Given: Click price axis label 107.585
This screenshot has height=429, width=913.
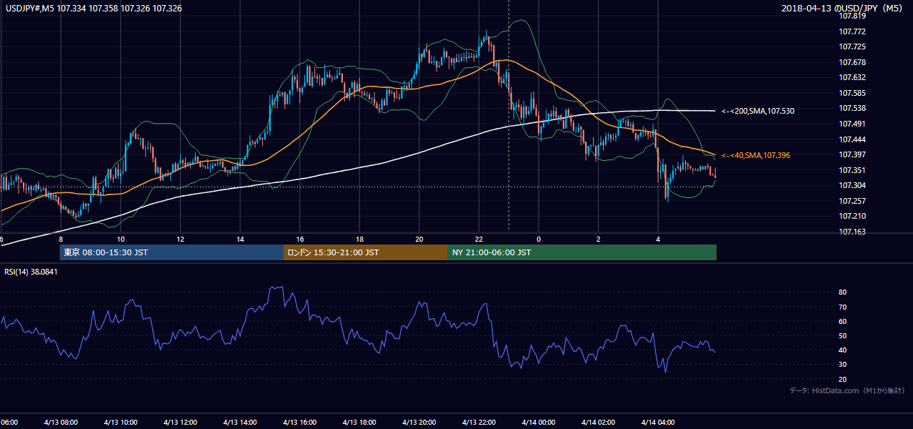Looking at the screenshot, I should (x=854, y=93).
